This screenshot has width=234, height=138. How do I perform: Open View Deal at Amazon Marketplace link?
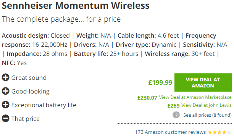(195, 97)
